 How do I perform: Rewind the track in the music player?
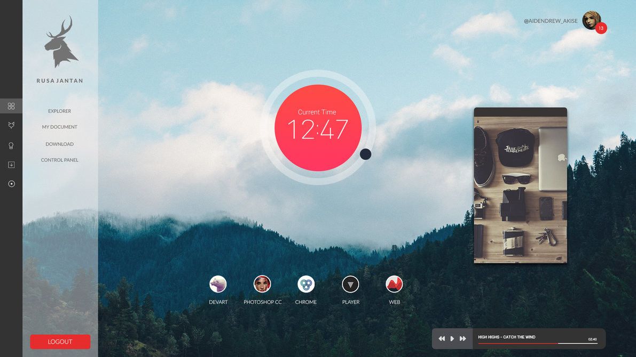coord(442,339)
